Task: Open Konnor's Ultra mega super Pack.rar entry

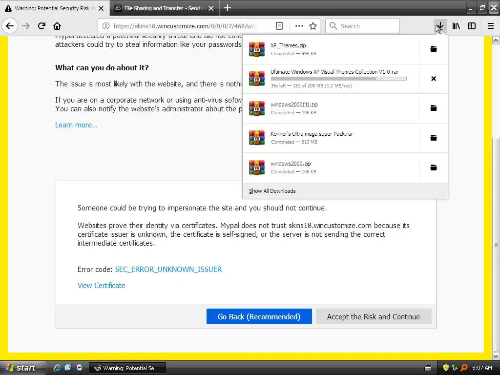Action: click(331, 138)
